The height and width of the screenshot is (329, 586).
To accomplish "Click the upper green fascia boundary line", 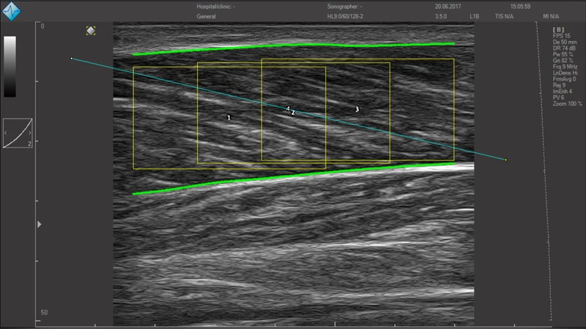I will [293, 47].
